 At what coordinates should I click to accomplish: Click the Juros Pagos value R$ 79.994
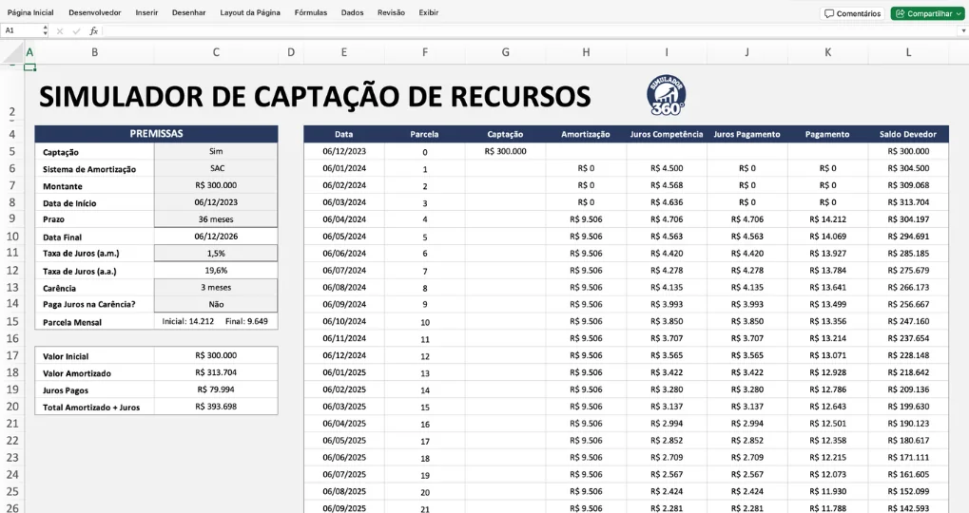coord(216,389)
